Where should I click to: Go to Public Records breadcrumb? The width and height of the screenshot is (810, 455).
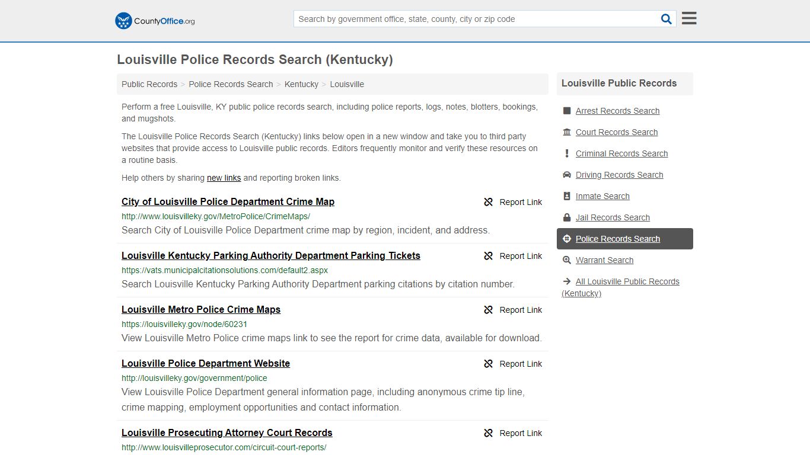pyautogui.click(x=149, y=84)
